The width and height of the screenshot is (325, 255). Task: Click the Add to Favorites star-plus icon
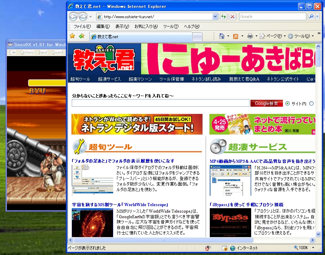(x=82, y=36)
